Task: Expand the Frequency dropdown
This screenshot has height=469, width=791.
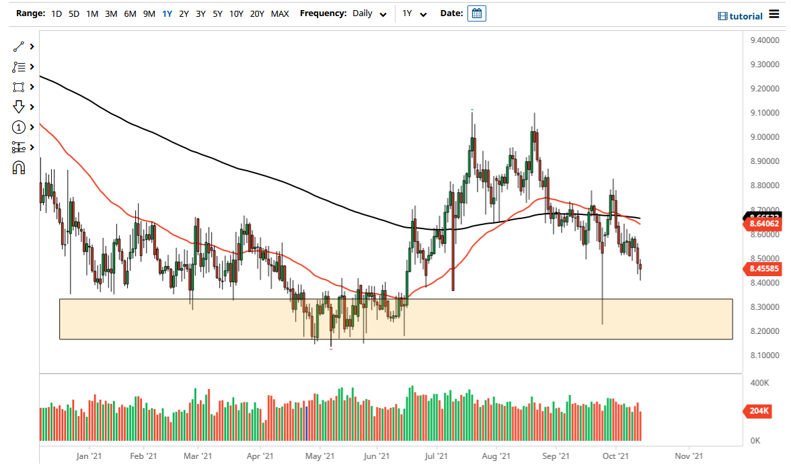Action: (x=383, y=14)
